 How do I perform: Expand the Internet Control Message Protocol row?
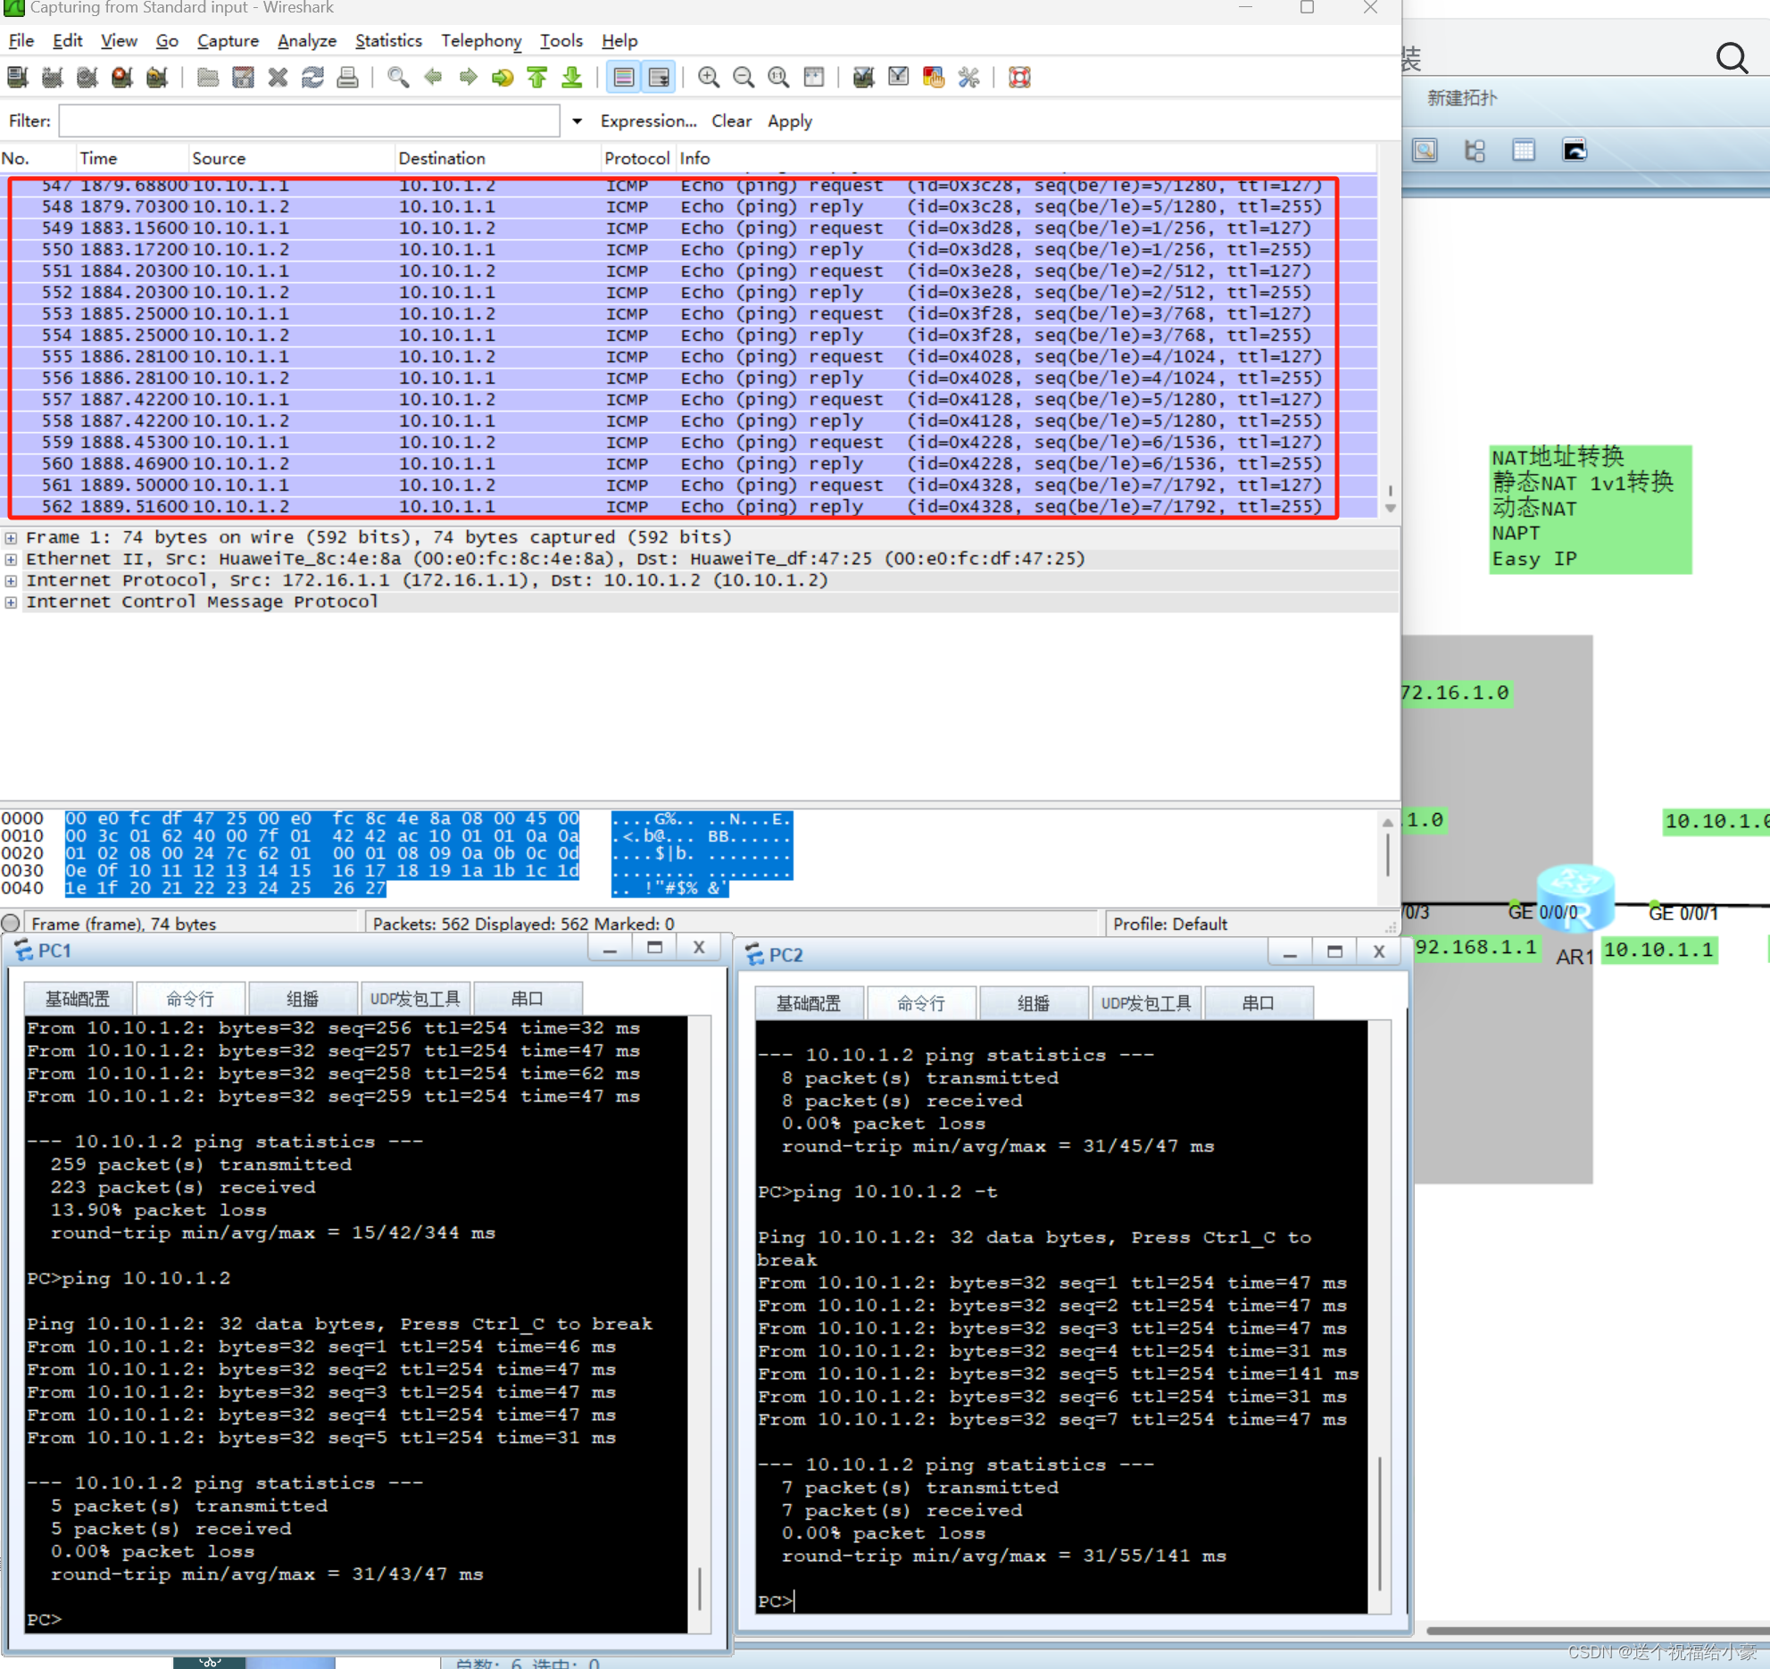point(11,602)
